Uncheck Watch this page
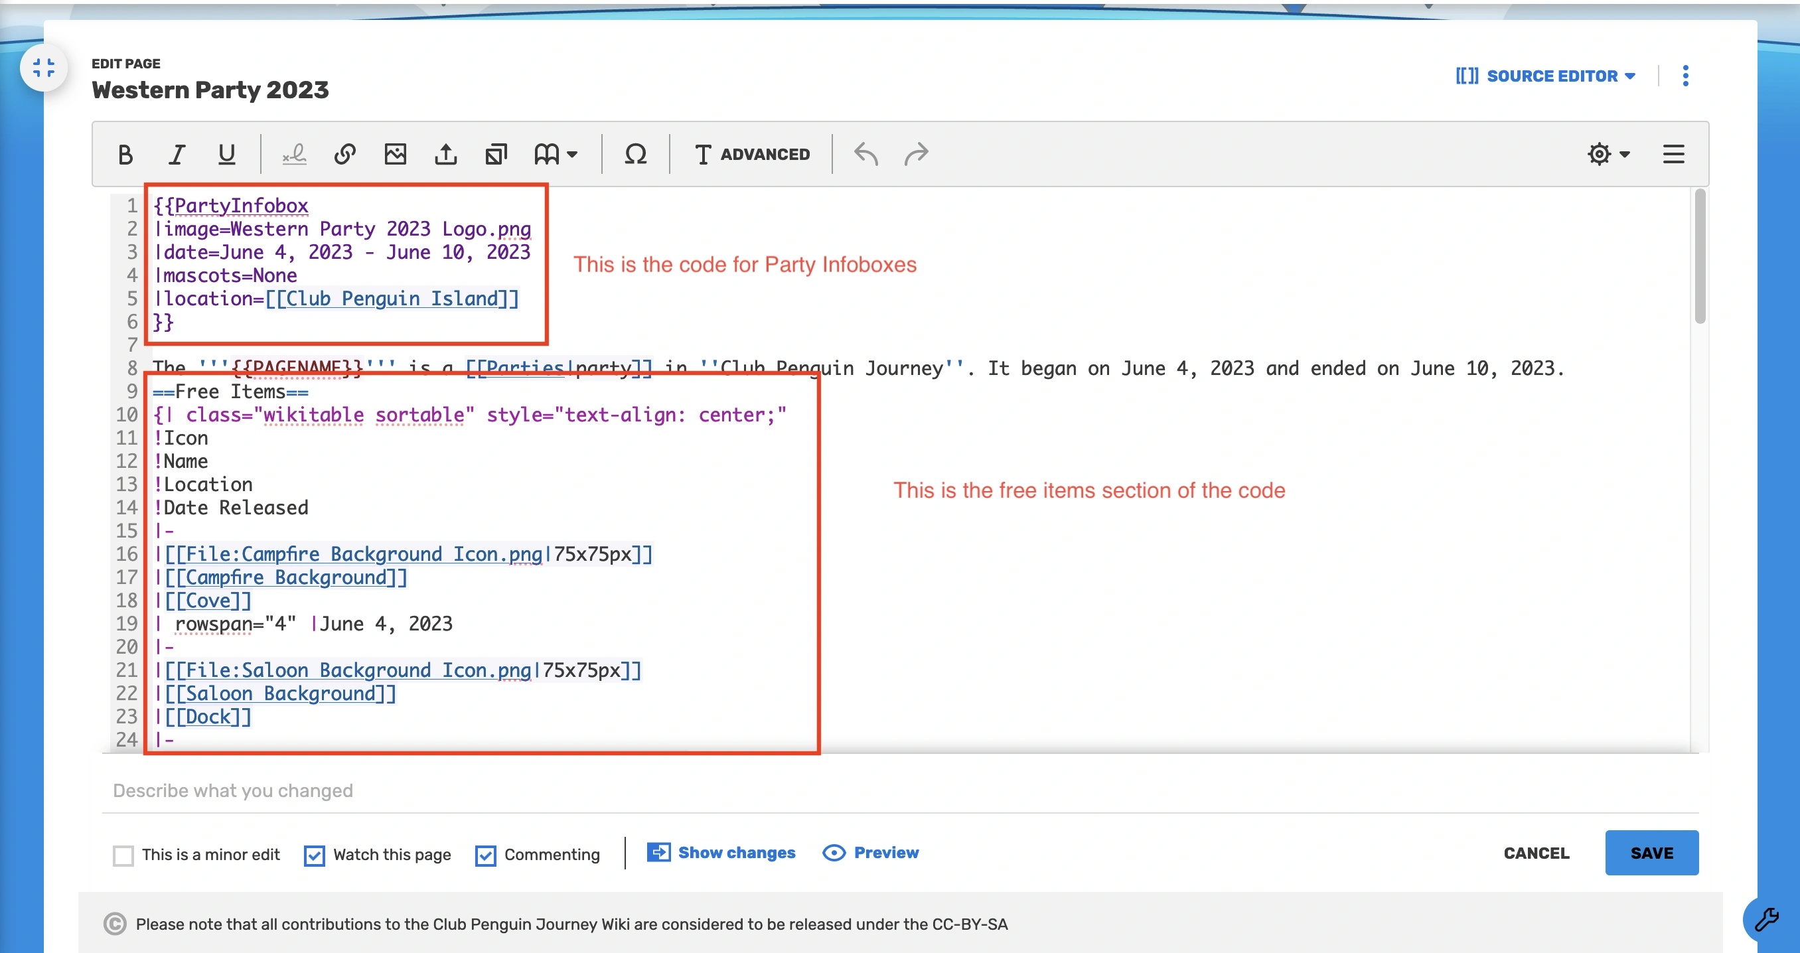 click(315, 855)
